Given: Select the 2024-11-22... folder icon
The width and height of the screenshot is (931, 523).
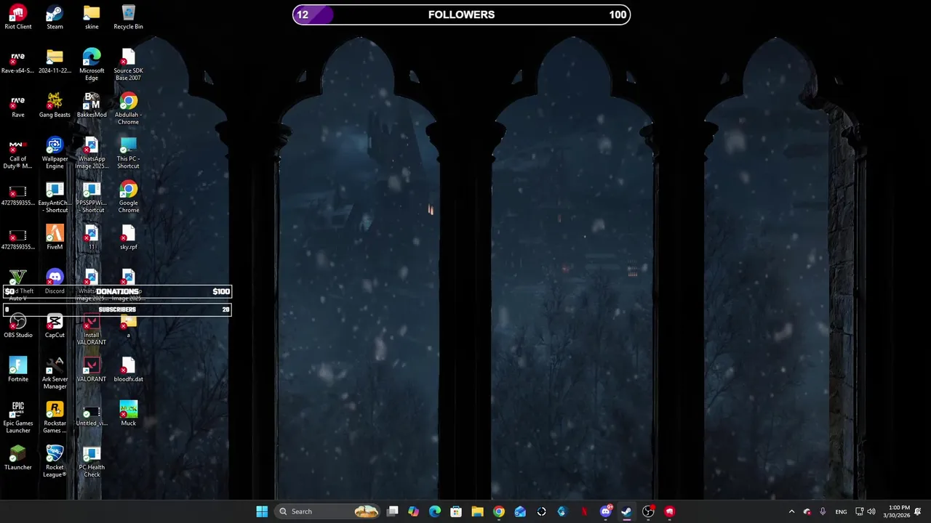Looking at the screenshot, I should (55, 62).
